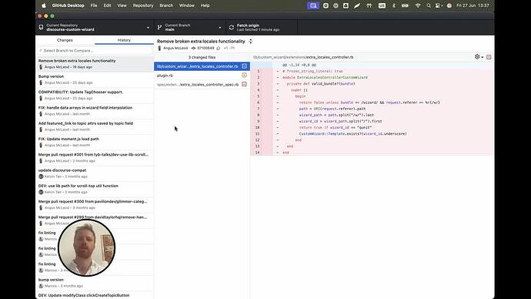Image resolution: width=531 pixels, height=299 pixels.
Task: Click the deleted-file status icon in the diff header
Action: tap(489, 57)
